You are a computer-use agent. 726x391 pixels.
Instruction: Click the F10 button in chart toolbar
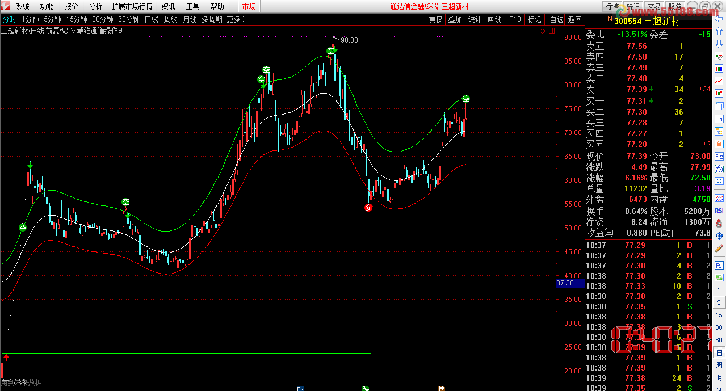pyautogui.click(x=515, y=19)
